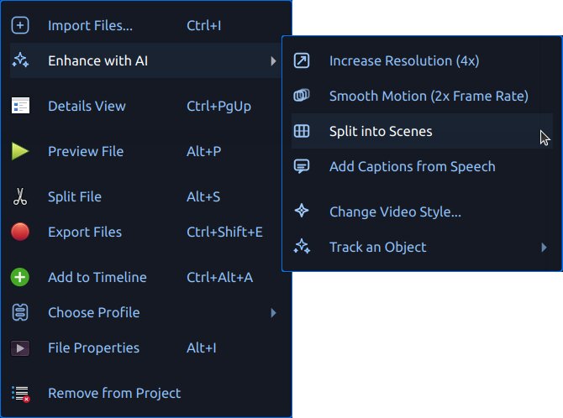Open Change Video Style option
The height and width of the screenshot is (418, 563).
(395, 212)
